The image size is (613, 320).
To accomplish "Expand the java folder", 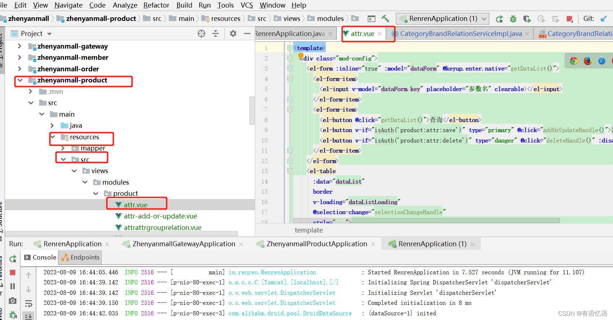I will pyautogui.click(x=52, y=125).
